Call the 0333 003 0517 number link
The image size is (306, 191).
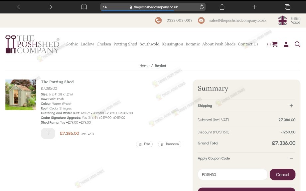(x=179, y=20)
